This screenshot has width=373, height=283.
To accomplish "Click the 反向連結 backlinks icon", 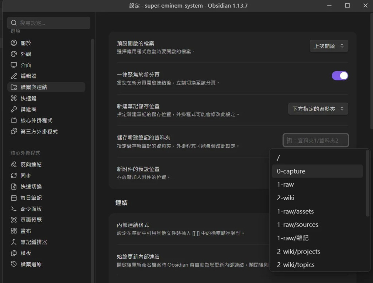I will (x=14, y=164).
